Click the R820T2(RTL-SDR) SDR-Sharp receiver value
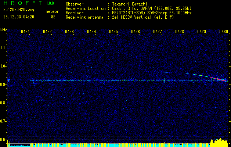This screenshot has height=147, width=231. [152, 13]
